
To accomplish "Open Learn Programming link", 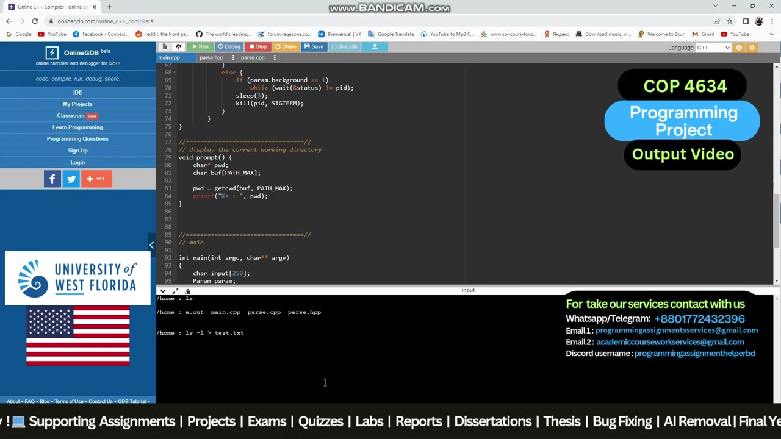I will tap(77, 127).
